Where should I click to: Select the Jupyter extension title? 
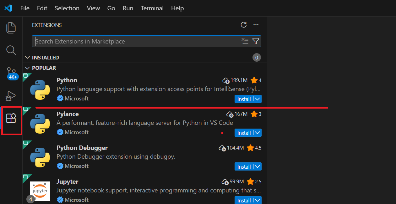pyautogui.click(x=68, y=181)
